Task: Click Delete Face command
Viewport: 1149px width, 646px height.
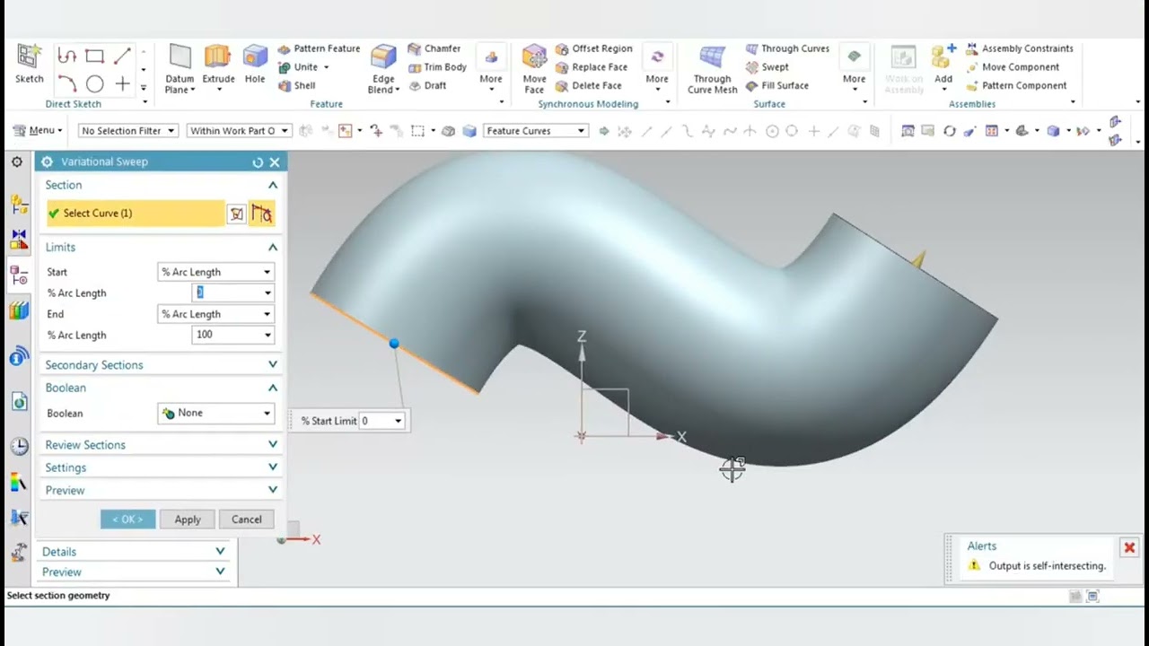Action: click(589, 85)
